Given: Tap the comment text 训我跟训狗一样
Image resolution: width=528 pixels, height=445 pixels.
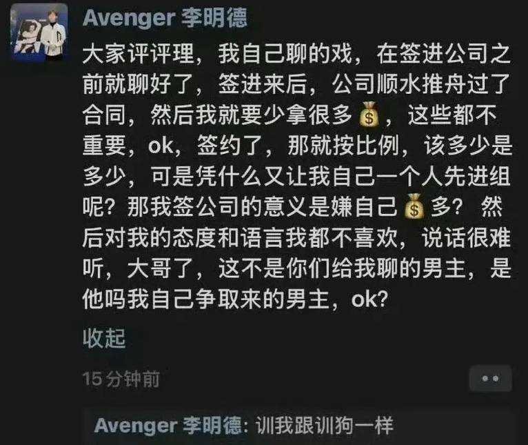Looking at the screenshot, I should point(325,426).
